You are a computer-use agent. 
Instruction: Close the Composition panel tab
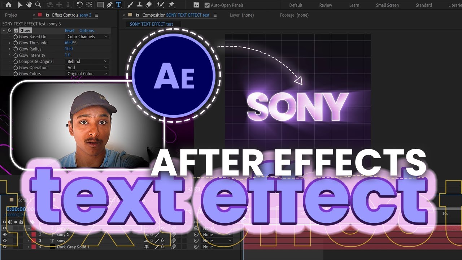[125, 15]
